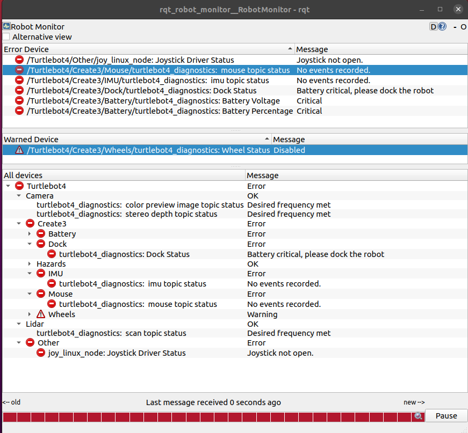Click the Robot Monitor plugin icon
The height and width of the screenshot is (433, 468).
coord(6,26)
